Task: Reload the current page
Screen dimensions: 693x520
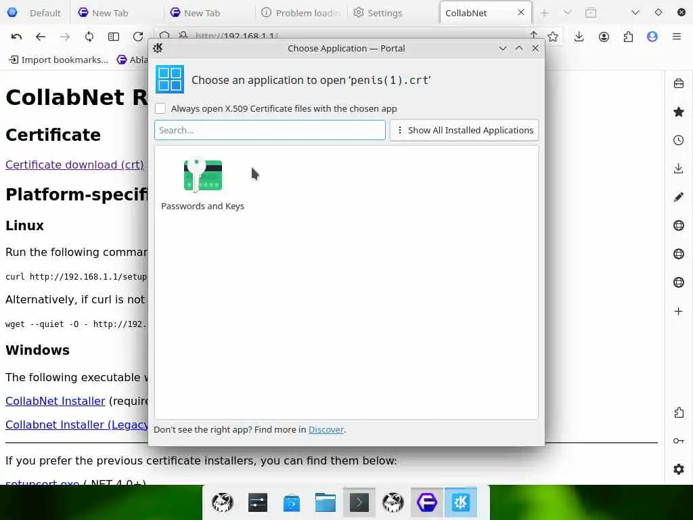Action: pos(138,37)
